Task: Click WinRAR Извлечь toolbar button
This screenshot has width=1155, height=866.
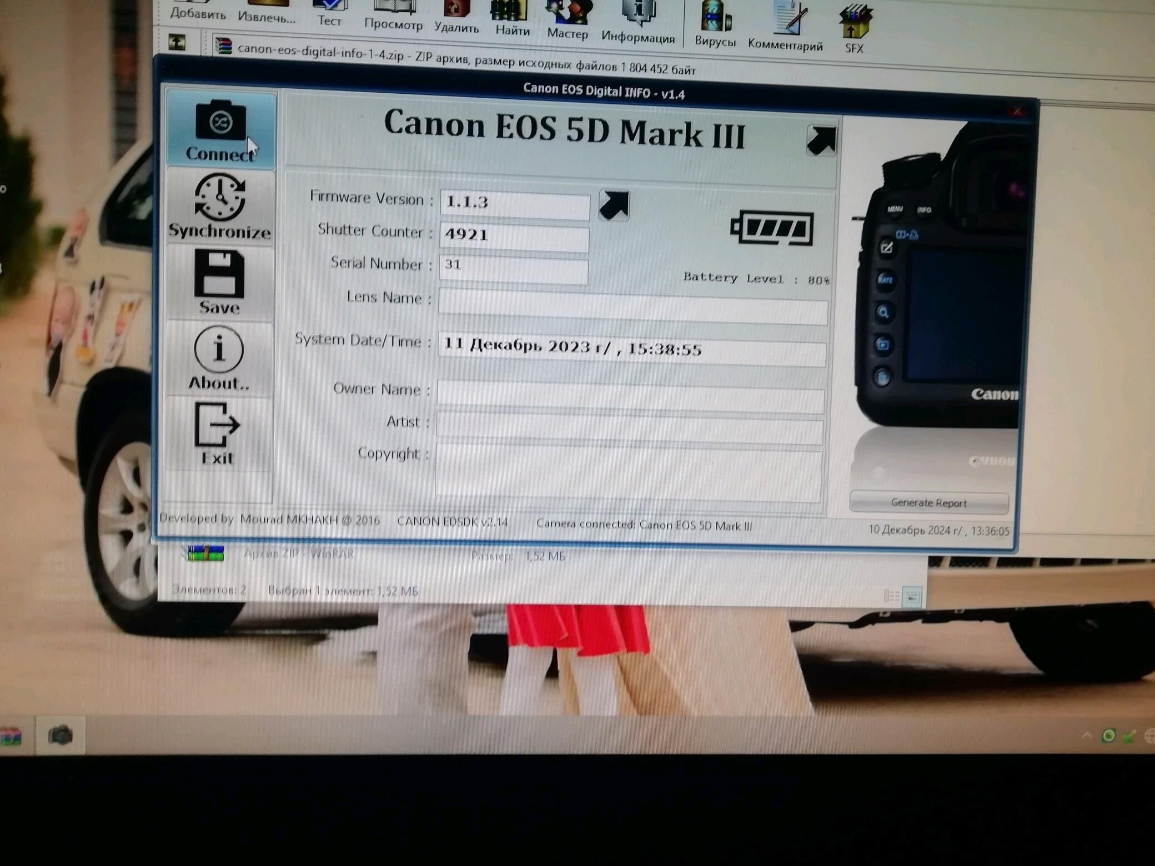Action: coord(267,12)
